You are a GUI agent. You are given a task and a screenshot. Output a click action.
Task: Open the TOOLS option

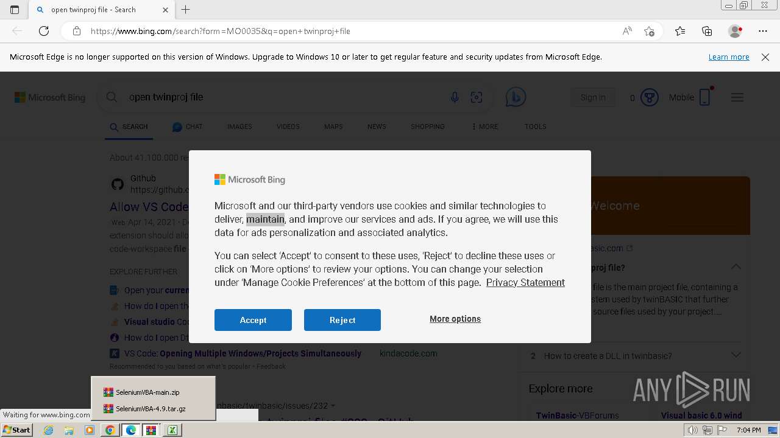[536, 127]
